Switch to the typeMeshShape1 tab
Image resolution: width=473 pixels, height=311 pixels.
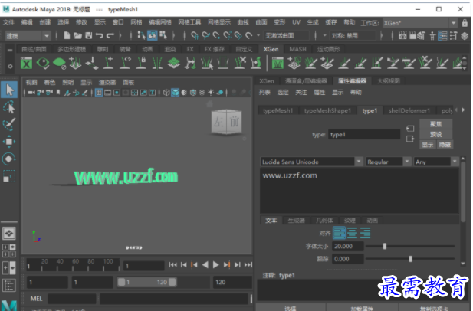(327, 110)
